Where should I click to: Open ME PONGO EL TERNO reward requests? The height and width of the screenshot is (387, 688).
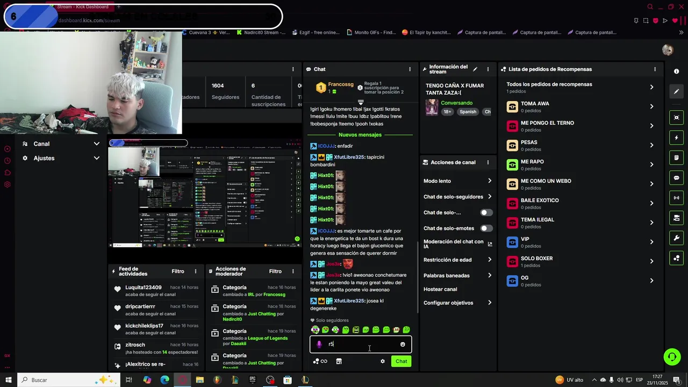click(x=580, y=126)
